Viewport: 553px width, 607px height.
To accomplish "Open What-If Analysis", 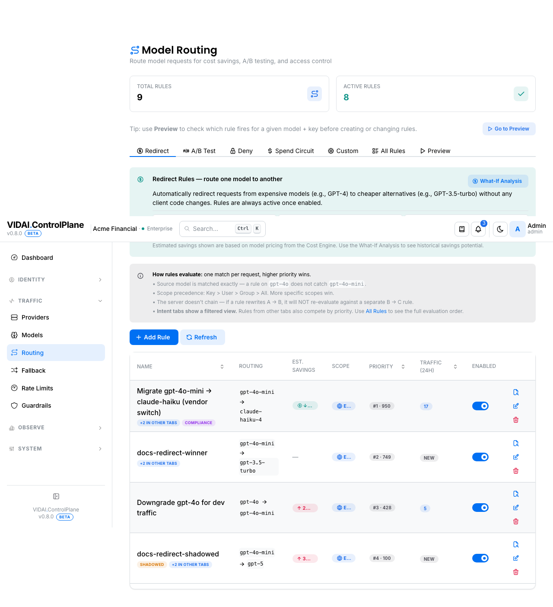I will coord(498,181).
